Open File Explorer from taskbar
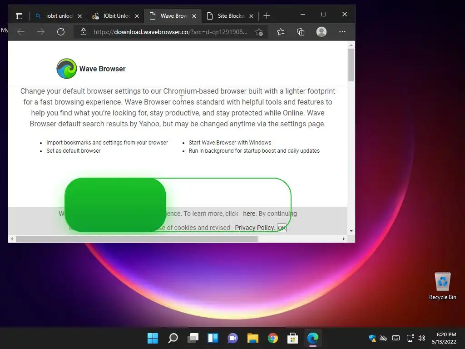 (x=253, y=338)
